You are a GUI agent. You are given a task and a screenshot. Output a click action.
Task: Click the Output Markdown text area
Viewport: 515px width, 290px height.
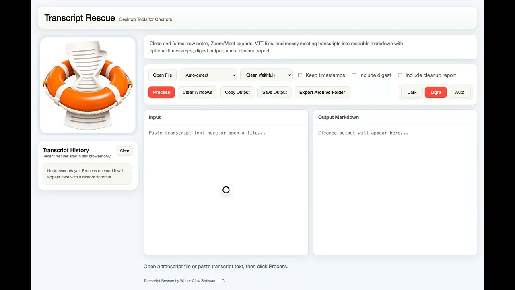[395, 189]
